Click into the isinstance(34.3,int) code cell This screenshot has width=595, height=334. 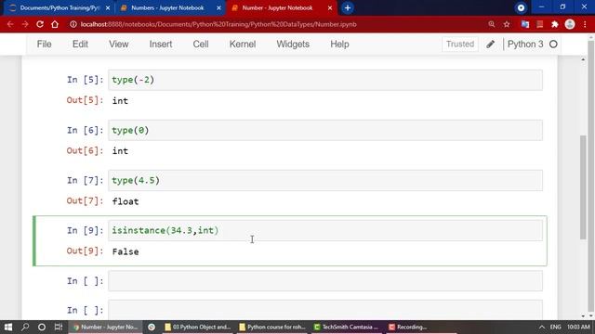tap(325, 231)
